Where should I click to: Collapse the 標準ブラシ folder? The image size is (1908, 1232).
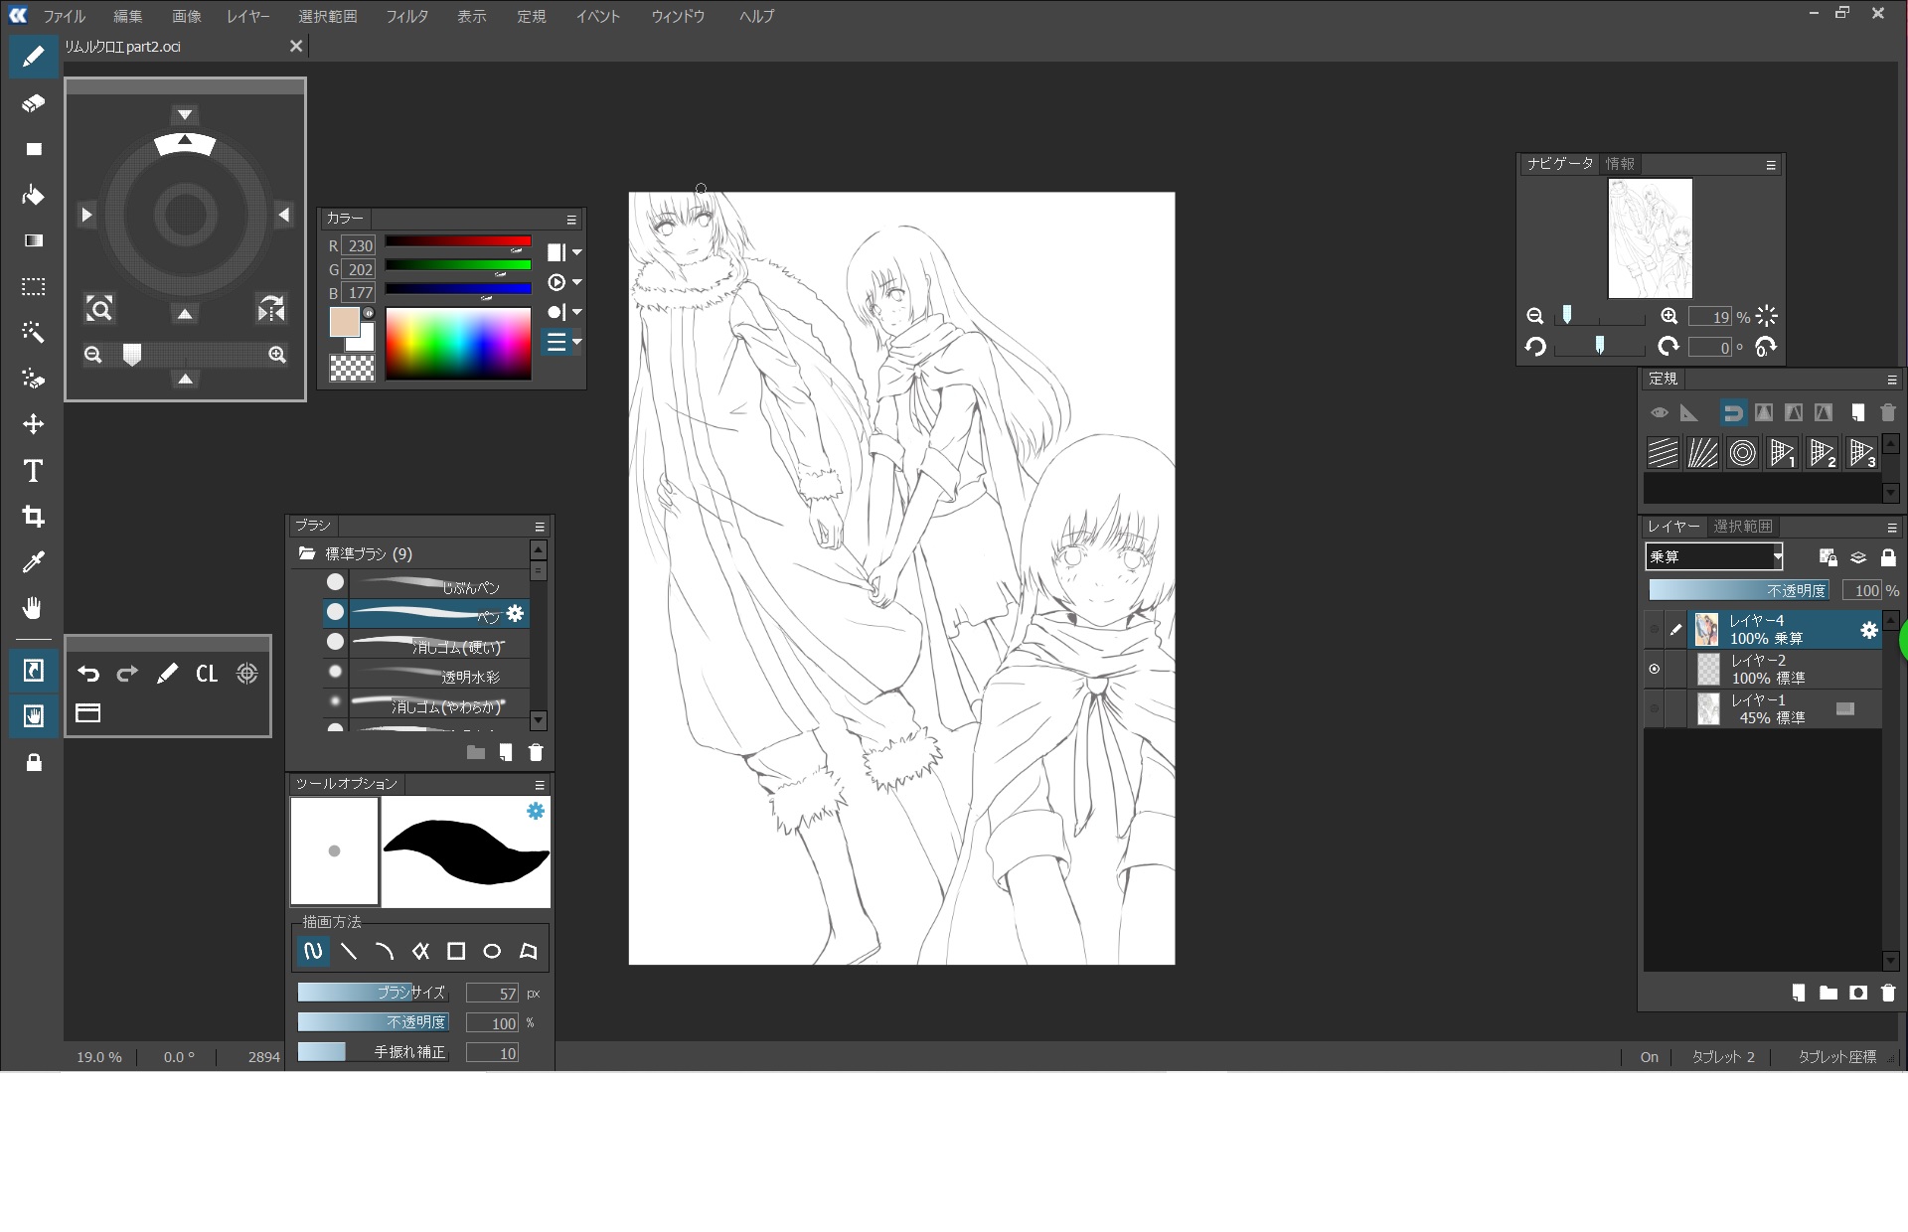point(307,553)
